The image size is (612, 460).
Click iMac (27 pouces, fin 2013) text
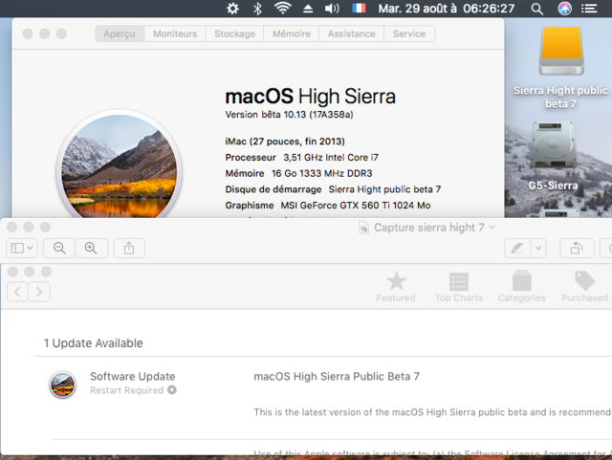[285, 142]
